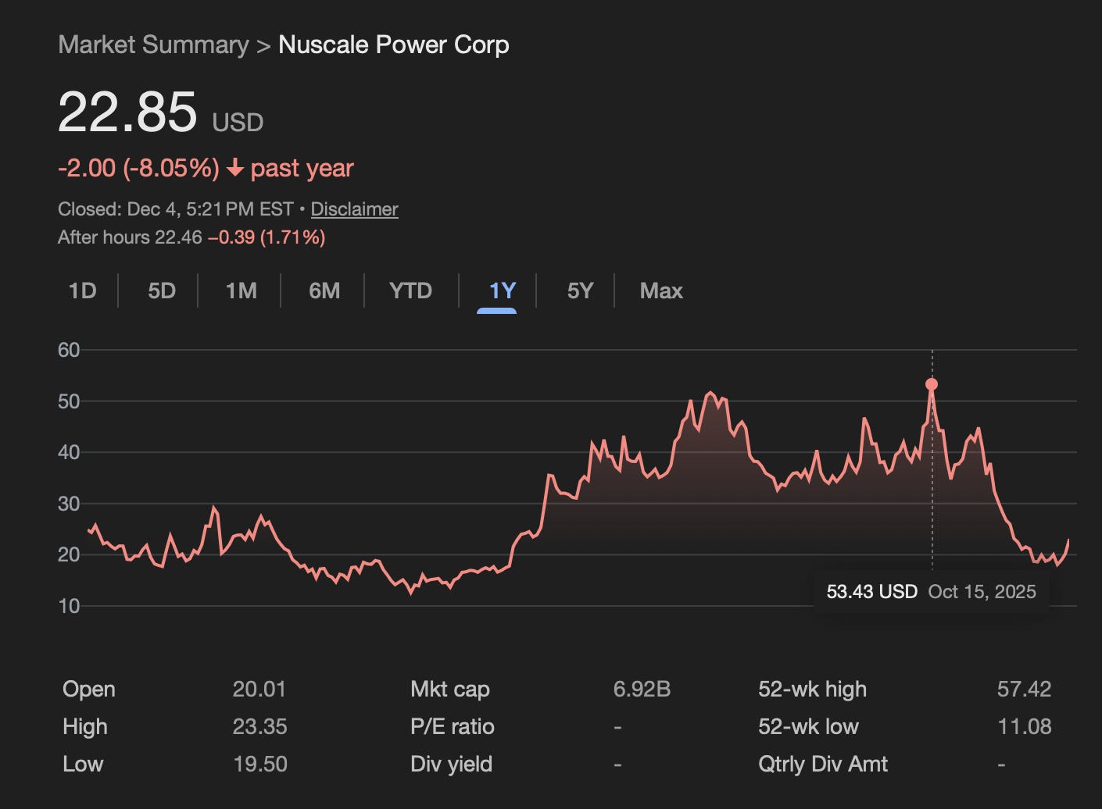
Task: Click the 52-wk high value 57.42
Action: point(1024,690)
